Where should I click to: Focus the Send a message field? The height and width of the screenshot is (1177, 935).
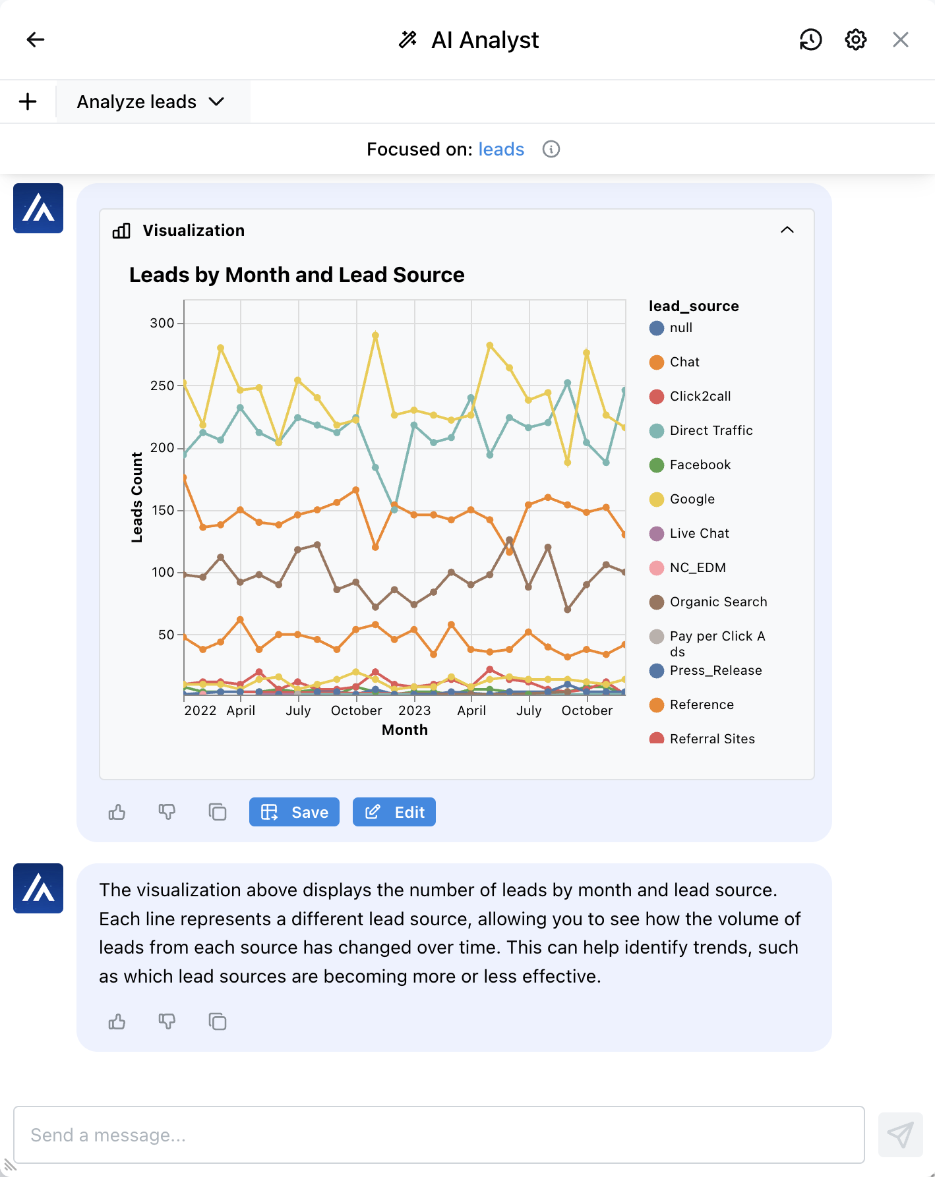438,1135
